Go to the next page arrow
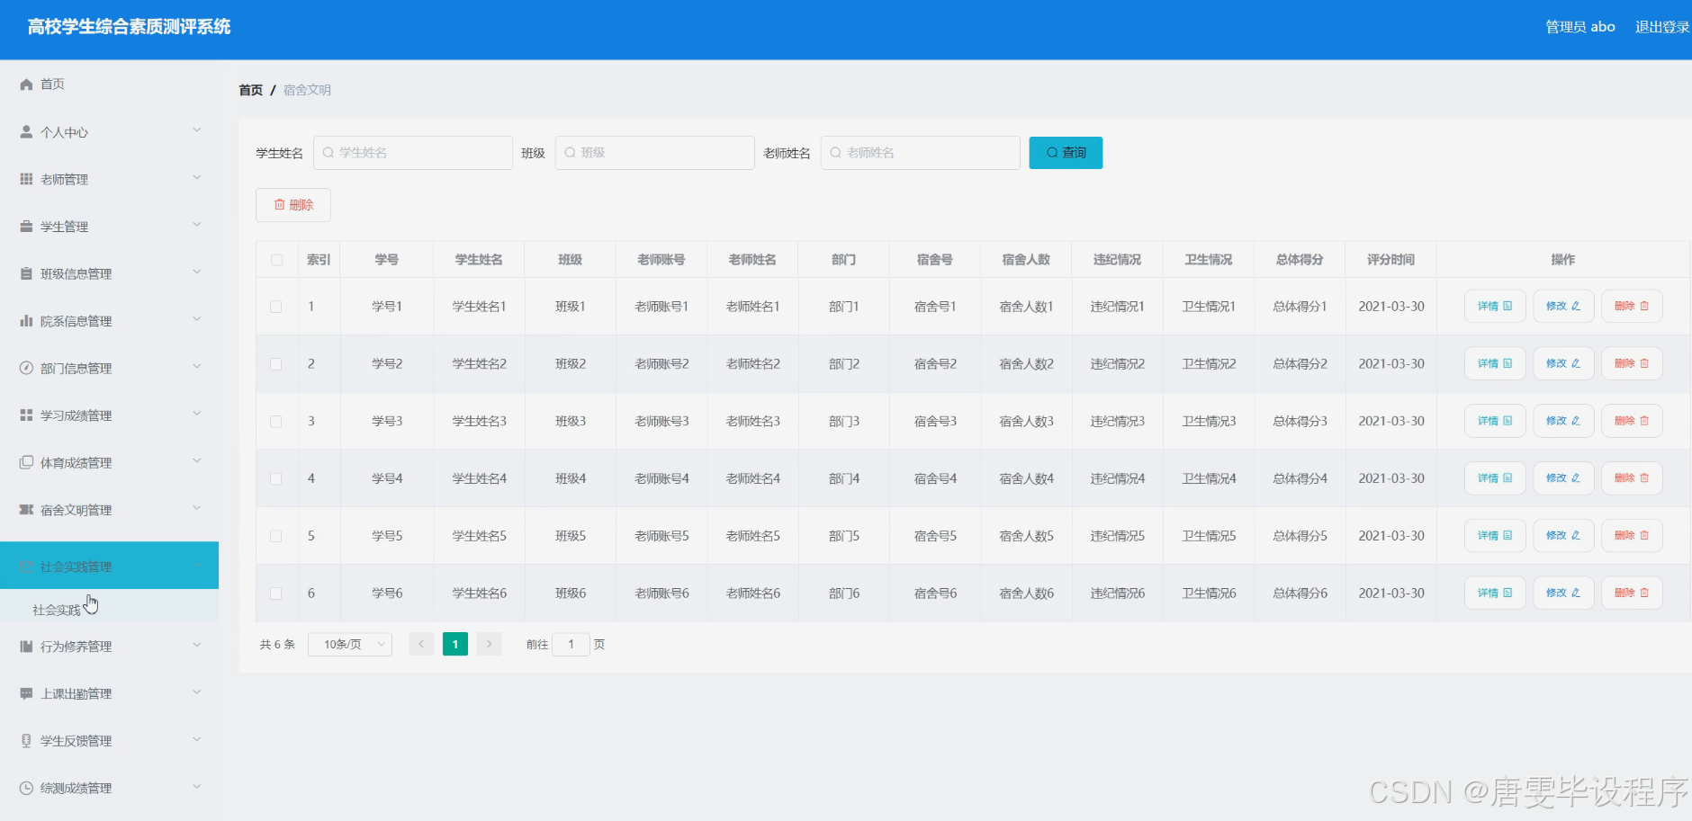This screenshot has width=1692, height=821. tap(489, 644)
